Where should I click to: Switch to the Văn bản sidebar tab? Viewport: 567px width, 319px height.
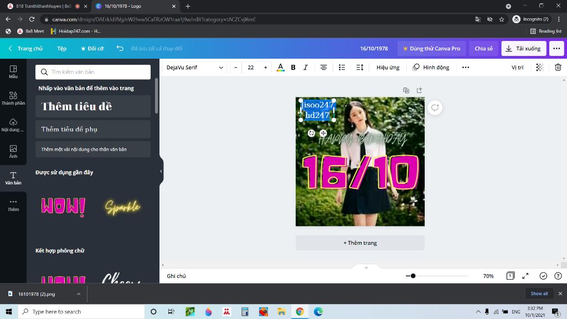(13, 177)
